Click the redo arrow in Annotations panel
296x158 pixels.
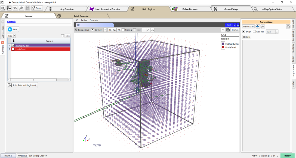pos(263,27)
